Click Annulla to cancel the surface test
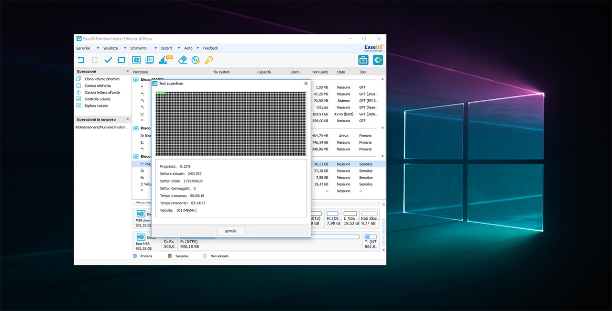Image resolution: width=612 pixels, height=311 pixels. [x=231, y=231]
